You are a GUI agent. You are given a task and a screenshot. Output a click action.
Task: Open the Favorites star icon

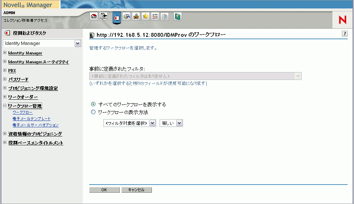click(145, 17)
